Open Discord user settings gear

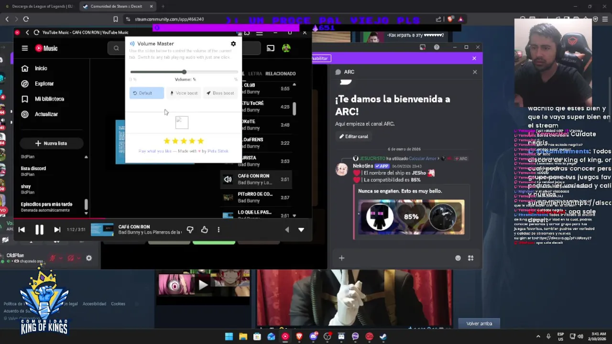tap(88, 258)
